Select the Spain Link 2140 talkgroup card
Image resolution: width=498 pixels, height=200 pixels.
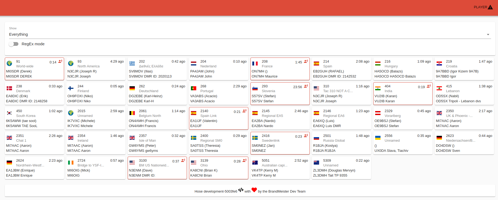218,119
